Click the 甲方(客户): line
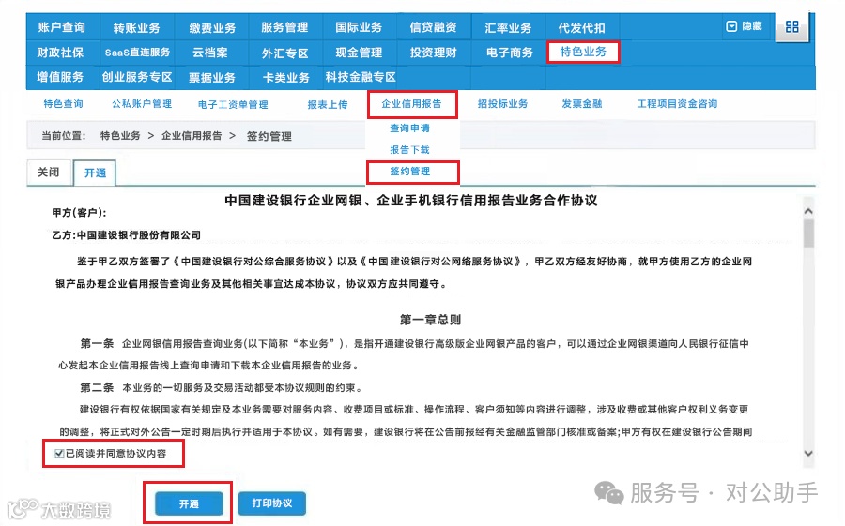 [79, 213]
